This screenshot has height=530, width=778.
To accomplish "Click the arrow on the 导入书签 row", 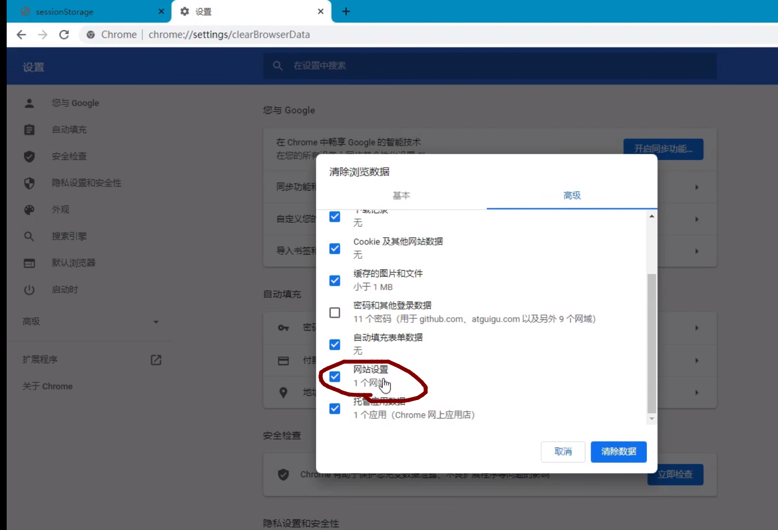I will coord(697,251).
